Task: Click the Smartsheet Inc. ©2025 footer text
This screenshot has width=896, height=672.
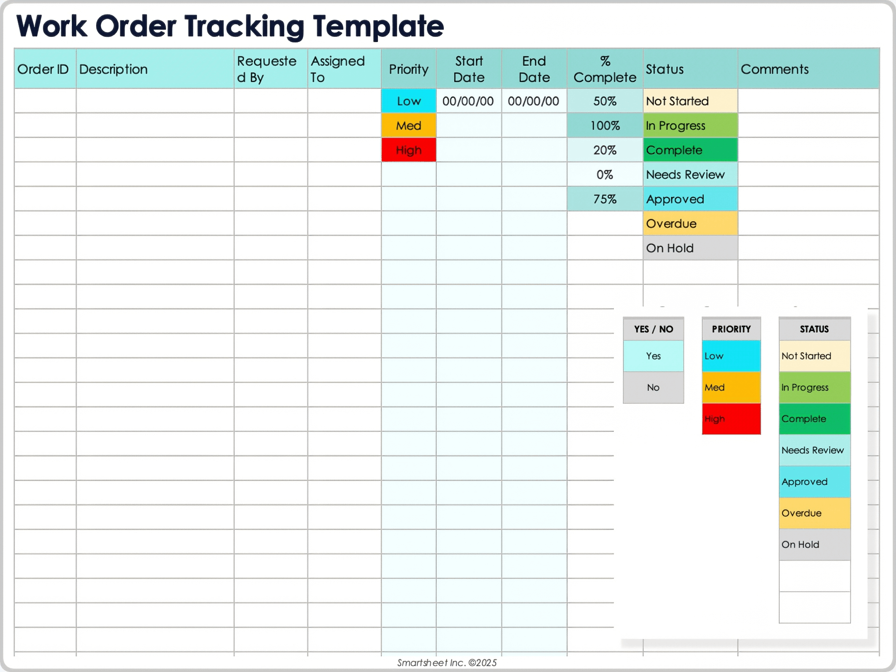Action: (x=447, y=663)
